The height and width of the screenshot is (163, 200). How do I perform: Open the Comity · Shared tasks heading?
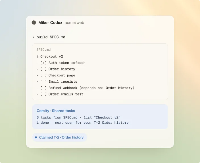(56, 111)
